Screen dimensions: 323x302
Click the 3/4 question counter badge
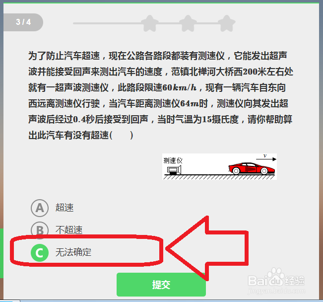point(23,22)
